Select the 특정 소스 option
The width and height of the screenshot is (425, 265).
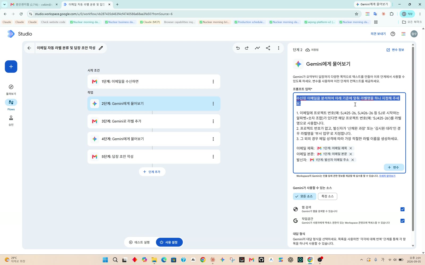pos(328,196)
